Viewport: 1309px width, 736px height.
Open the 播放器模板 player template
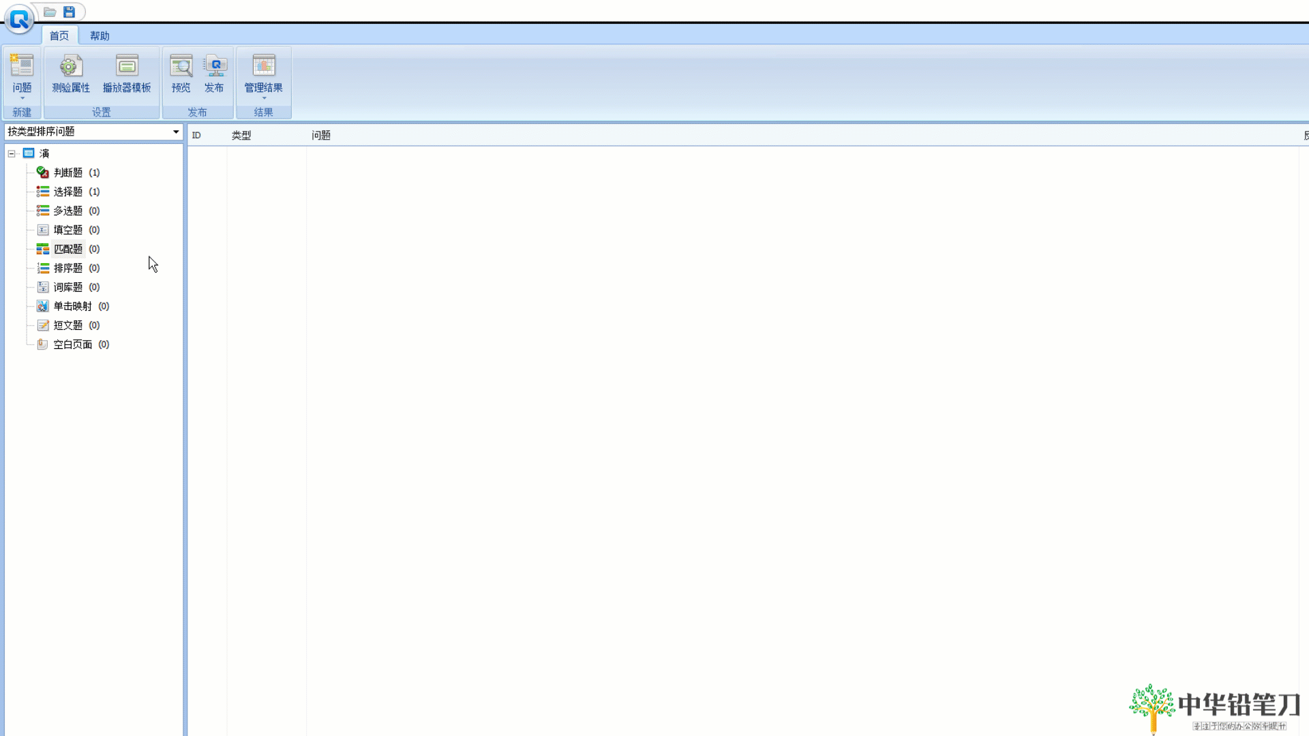127,74
